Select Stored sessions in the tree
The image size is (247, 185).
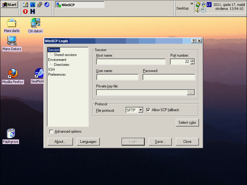[x=65, y=55]
